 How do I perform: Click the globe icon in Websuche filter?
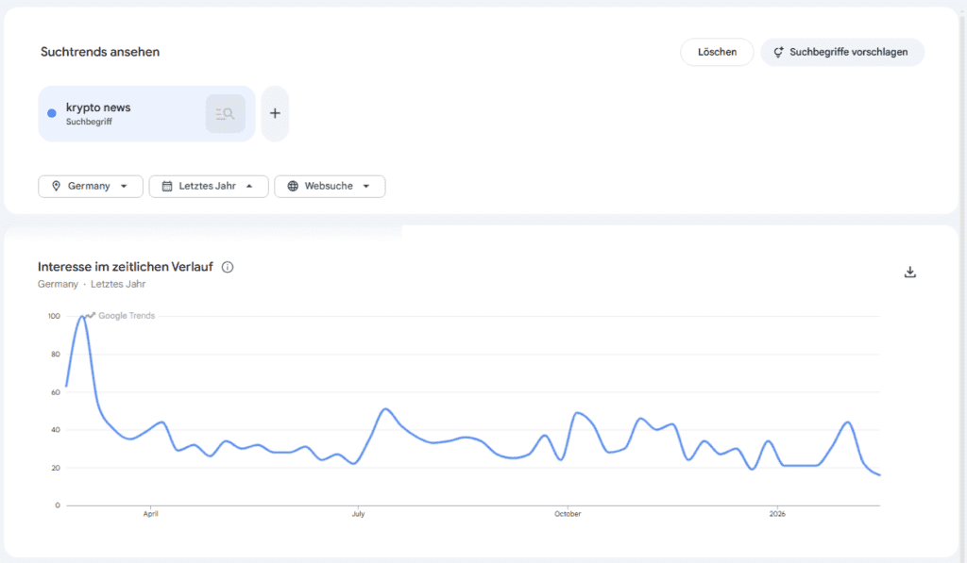(x=293, y=187)
